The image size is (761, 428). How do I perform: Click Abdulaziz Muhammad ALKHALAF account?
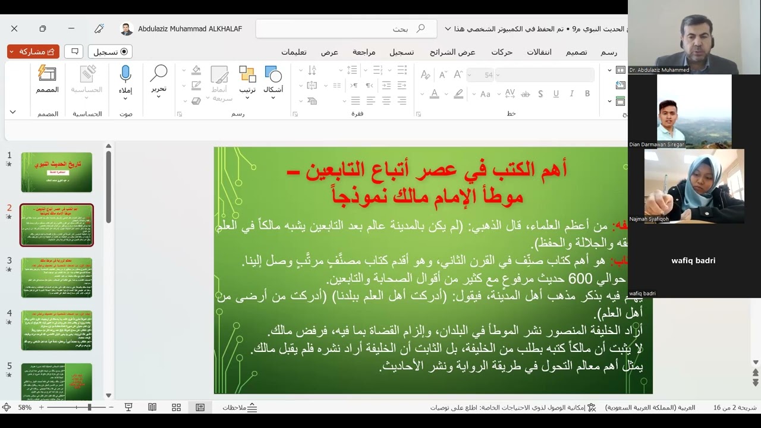181,29
